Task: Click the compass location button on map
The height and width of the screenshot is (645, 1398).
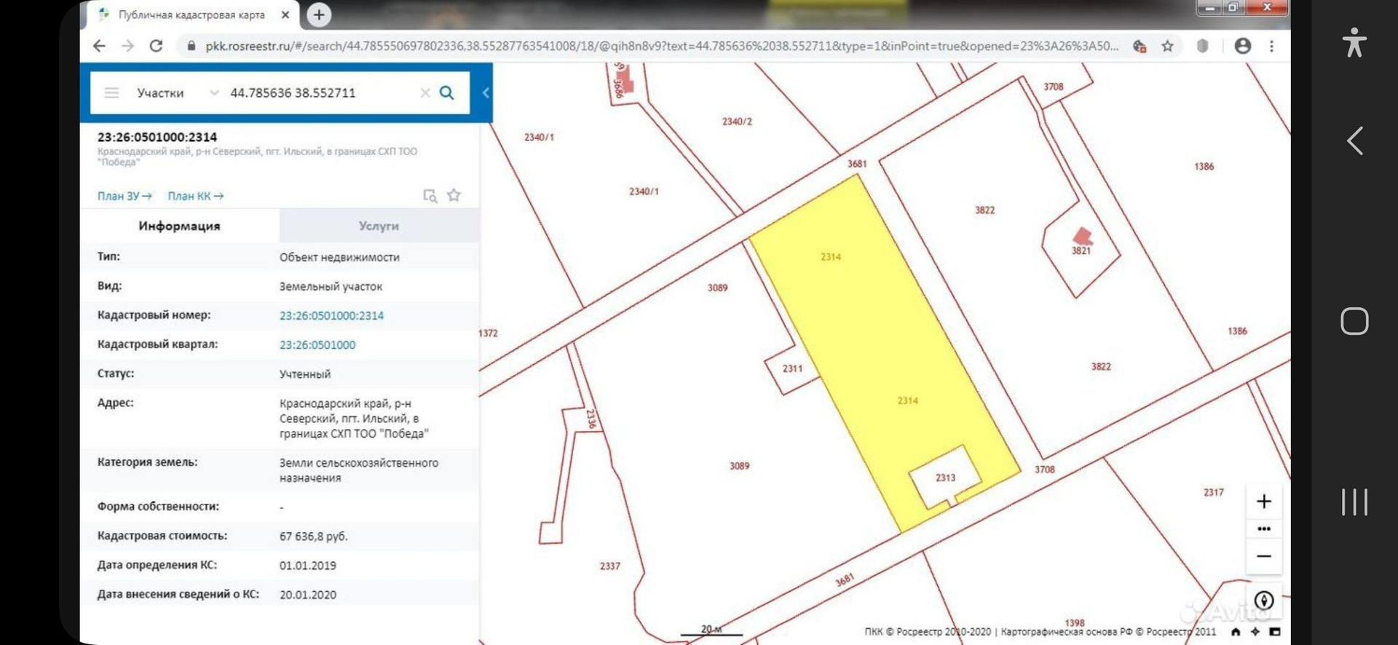Action: (x=1264, y=600)
